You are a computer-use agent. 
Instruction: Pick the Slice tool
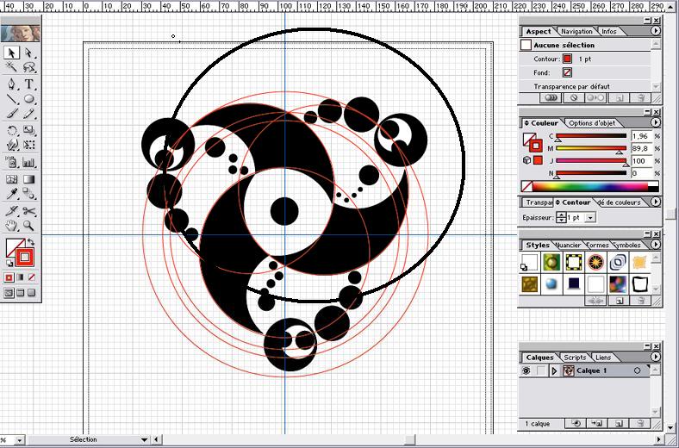pos(12,211)
